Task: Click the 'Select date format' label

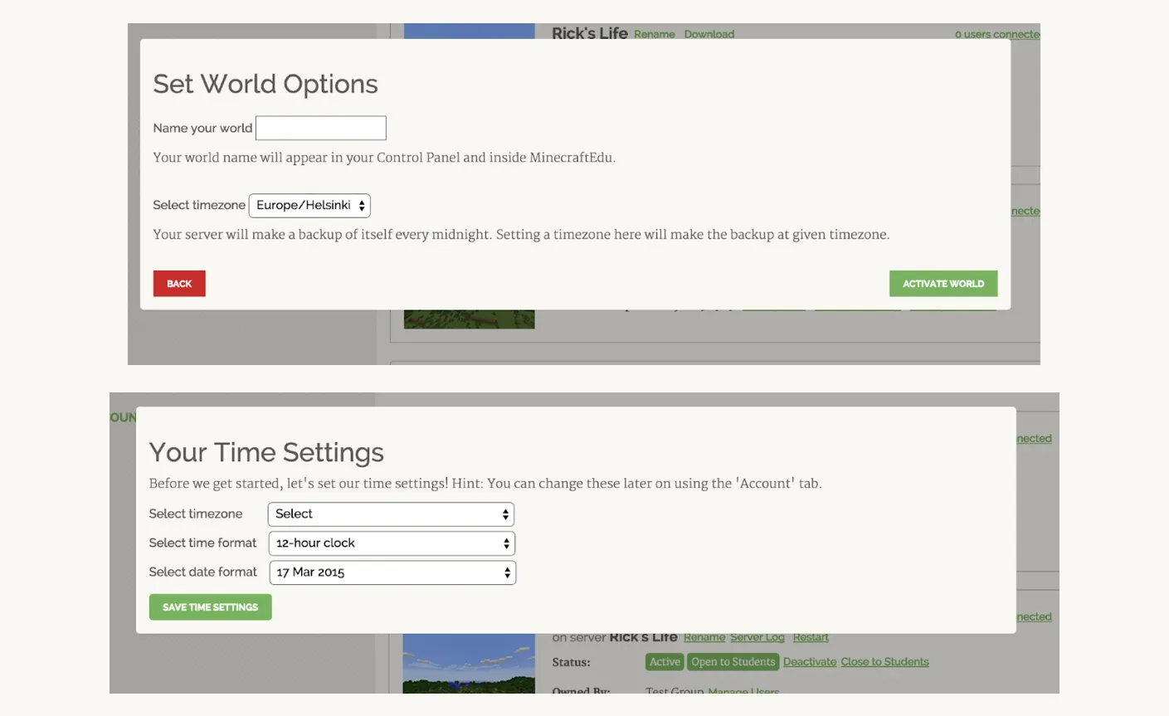Action: [x=202, y=572]
